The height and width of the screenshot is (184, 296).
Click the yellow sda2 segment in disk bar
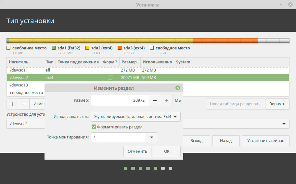[101, 40]
